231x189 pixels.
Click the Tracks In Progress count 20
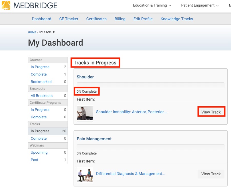[x=64, y=131]
